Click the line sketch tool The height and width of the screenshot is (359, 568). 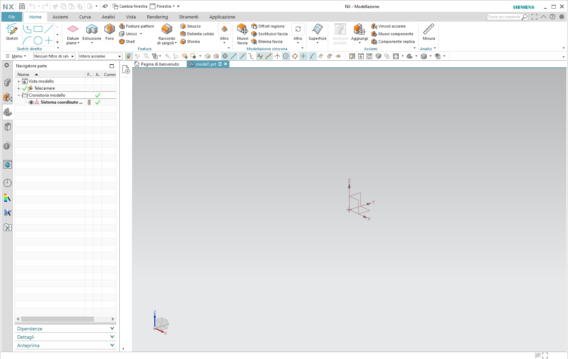coord(49,29)
